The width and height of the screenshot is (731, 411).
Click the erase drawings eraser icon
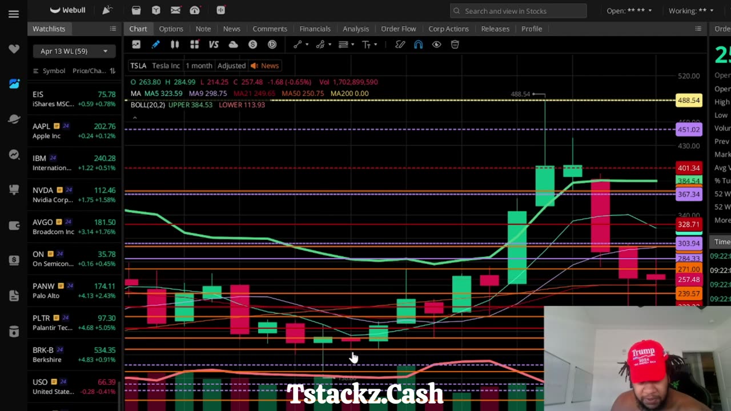tap(400, 45)
